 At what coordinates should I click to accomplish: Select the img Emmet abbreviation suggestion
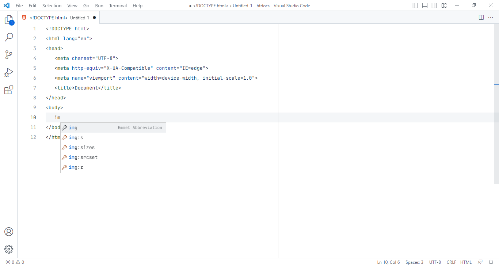tap(113, 128)
